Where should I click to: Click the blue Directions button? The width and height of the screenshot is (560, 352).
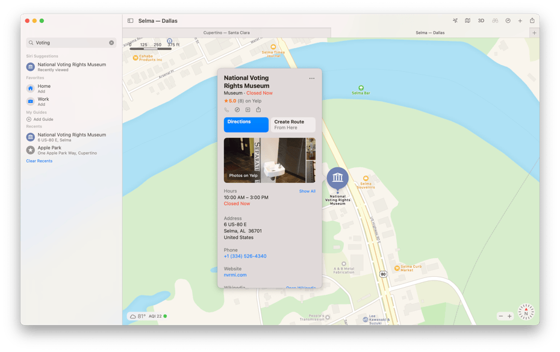(x=246, y=125)
